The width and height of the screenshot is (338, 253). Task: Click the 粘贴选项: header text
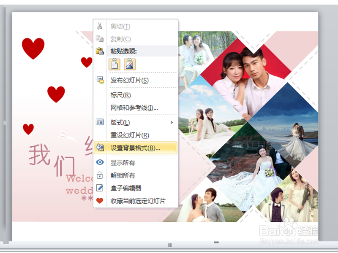(x=123, y=51)
